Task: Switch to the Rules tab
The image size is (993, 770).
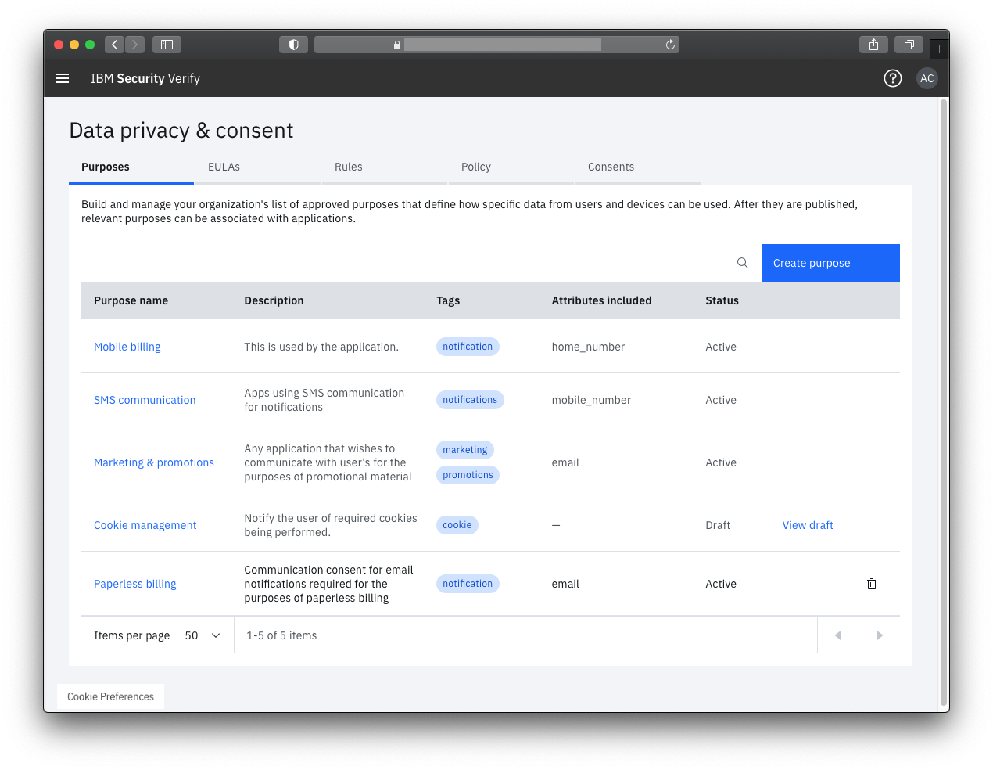Action: (385, 167)
